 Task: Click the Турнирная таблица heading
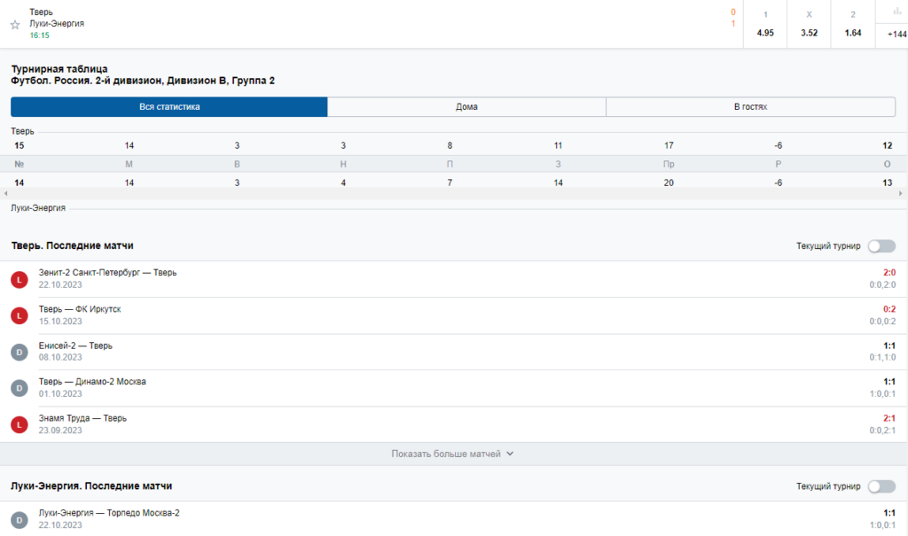pos(59,69)
